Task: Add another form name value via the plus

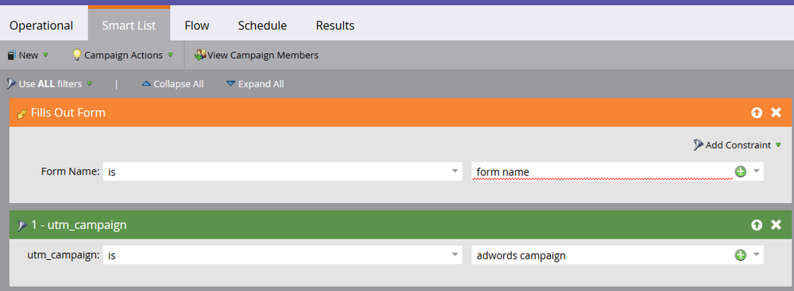Action: tap(740, 172)
